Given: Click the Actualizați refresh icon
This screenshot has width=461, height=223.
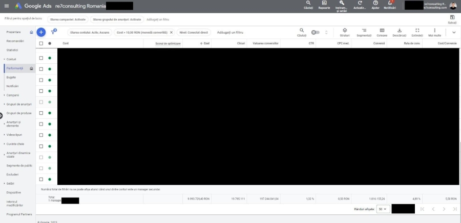Looking at the screenshot, I should (x=360, y=3).
